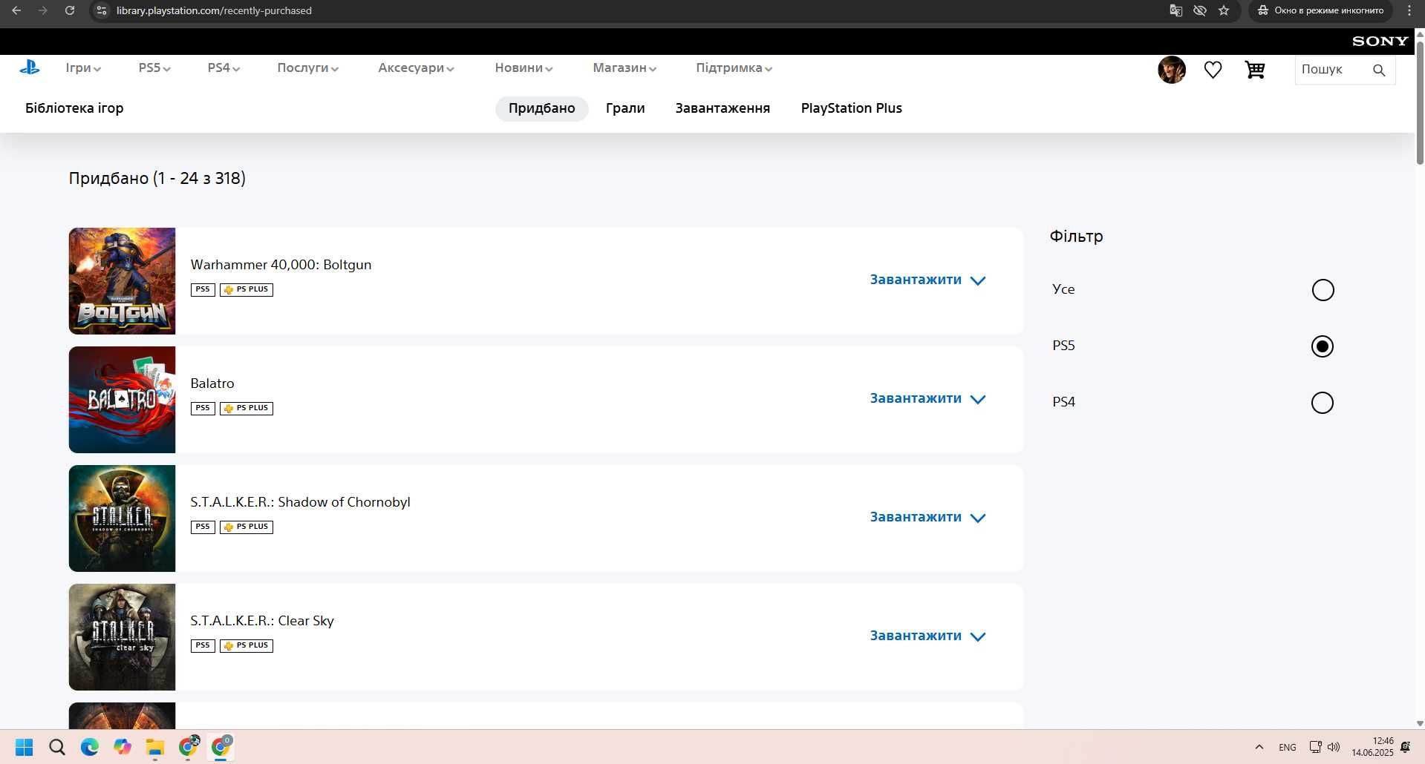Click the Clear Sky cover thumbnail
The height and width of the screenshot is (764, 1425).
click(x=123, y=637)
